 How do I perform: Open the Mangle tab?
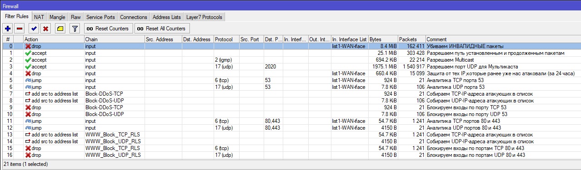click(x=58, y=17)
